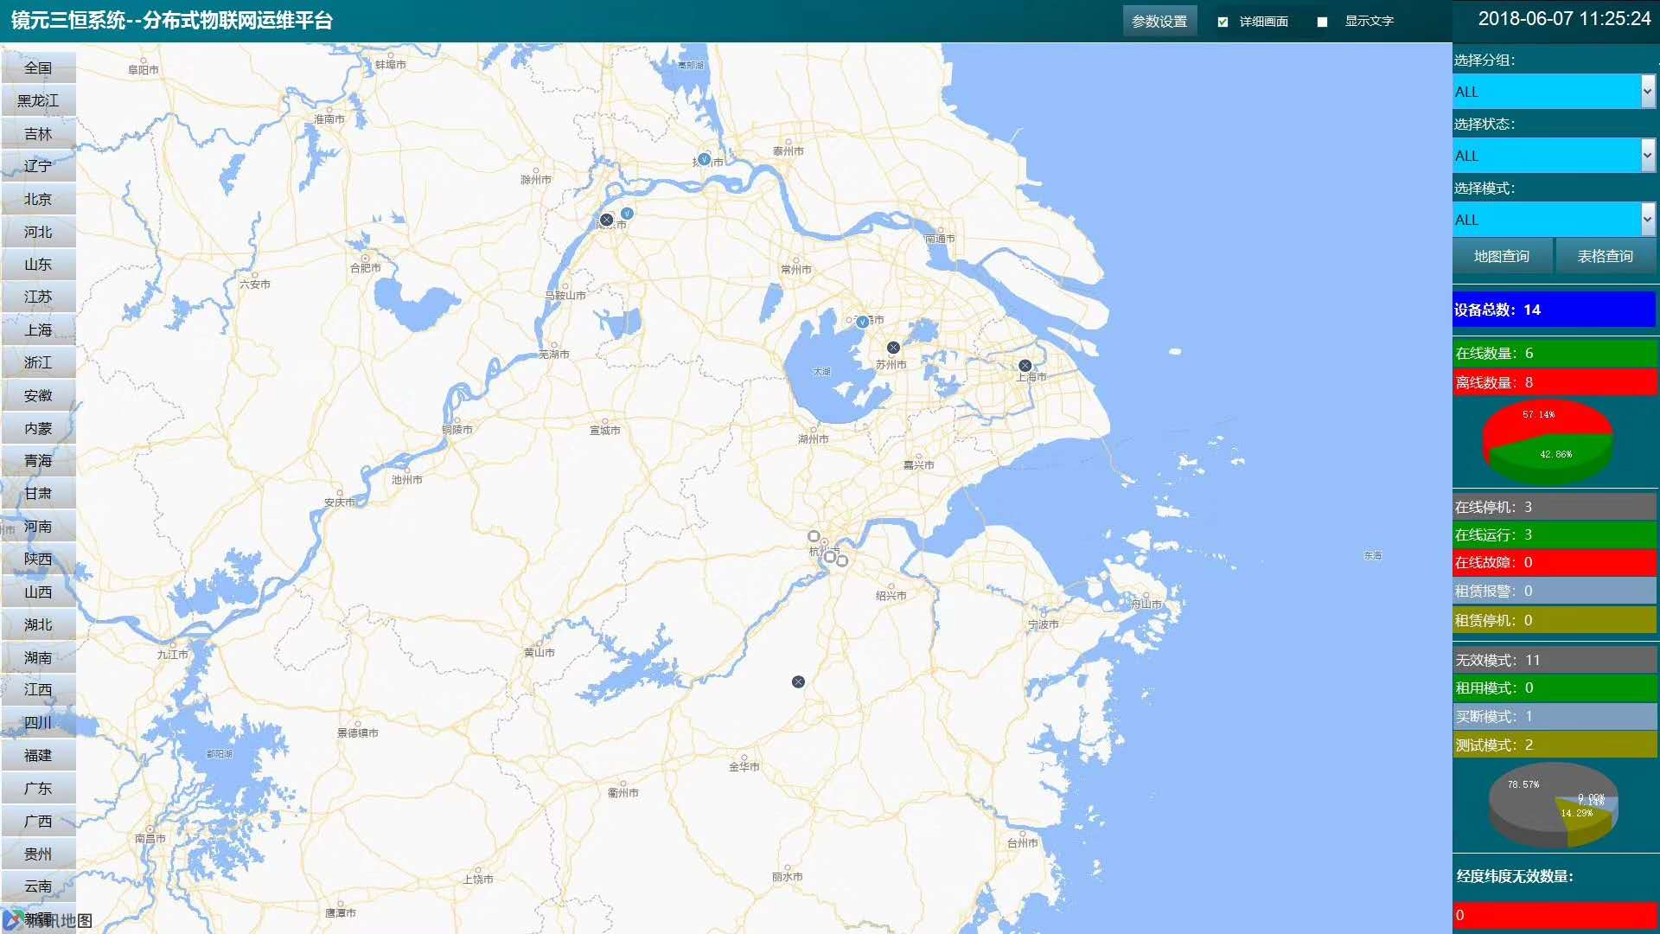Select 全国 in the region list
The image size is (1660, 934).
point(38,67)
